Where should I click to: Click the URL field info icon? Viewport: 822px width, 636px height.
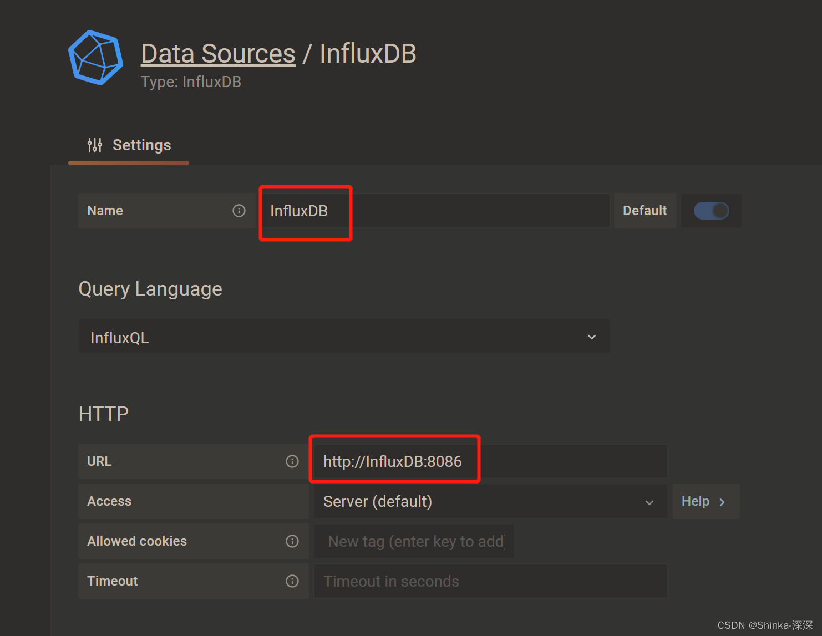[x=292, y=461]
